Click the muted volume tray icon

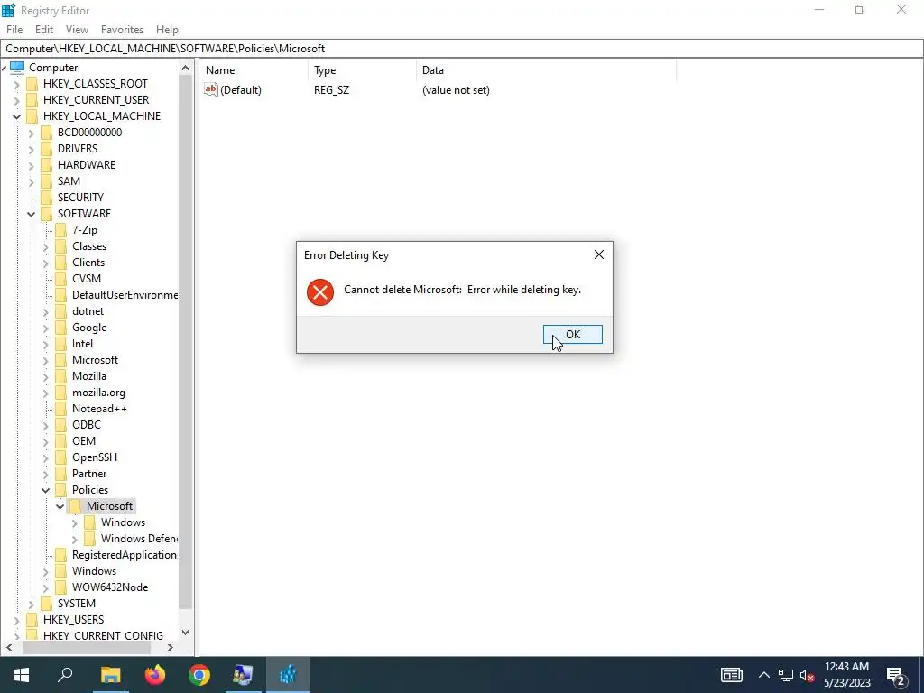pyautogui.click(x=807, y=675)
